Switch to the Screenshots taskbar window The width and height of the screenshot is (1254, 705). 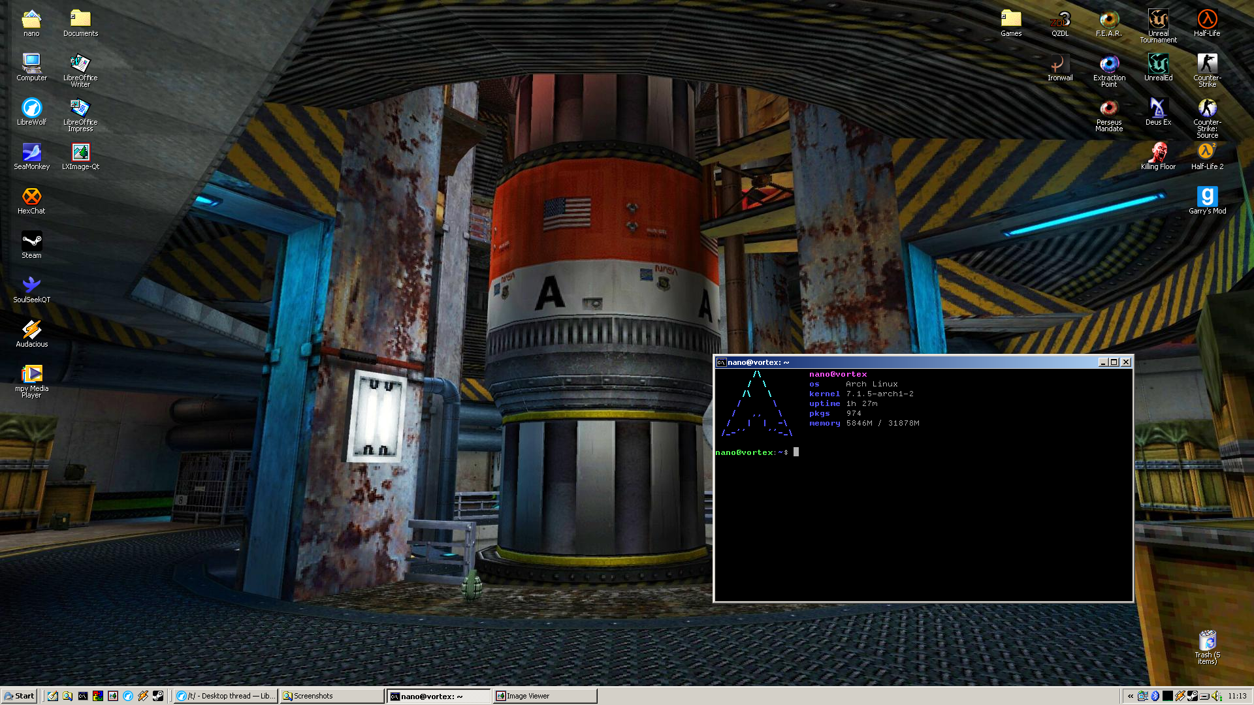coord(332,696)
